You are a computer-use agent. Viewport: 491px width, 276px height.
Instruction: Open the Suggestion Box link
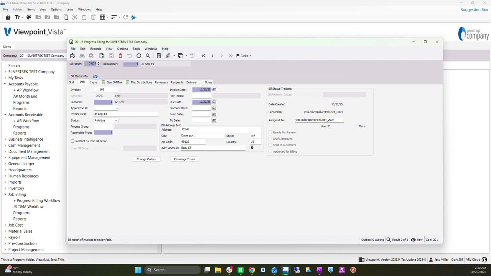(x=474, y=10)
